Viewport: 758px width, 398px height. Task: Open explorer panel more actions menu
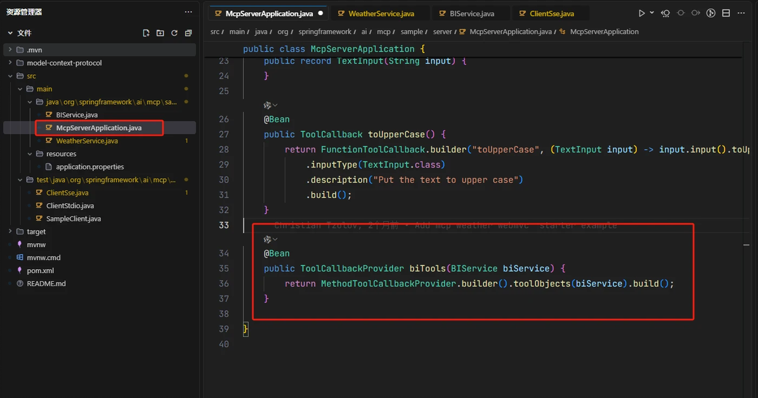pos(188,12)
